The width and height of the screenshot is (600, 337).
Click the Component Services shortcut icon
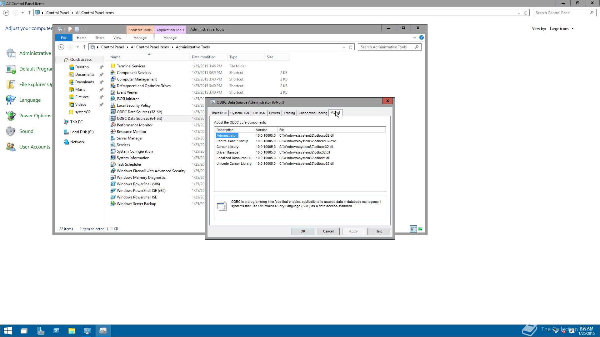(x=113, y=73)
